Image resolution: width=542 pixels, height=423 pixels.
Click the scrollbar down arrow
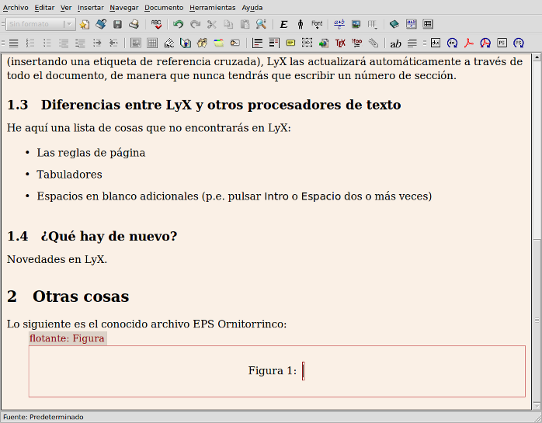coord(537,406)
